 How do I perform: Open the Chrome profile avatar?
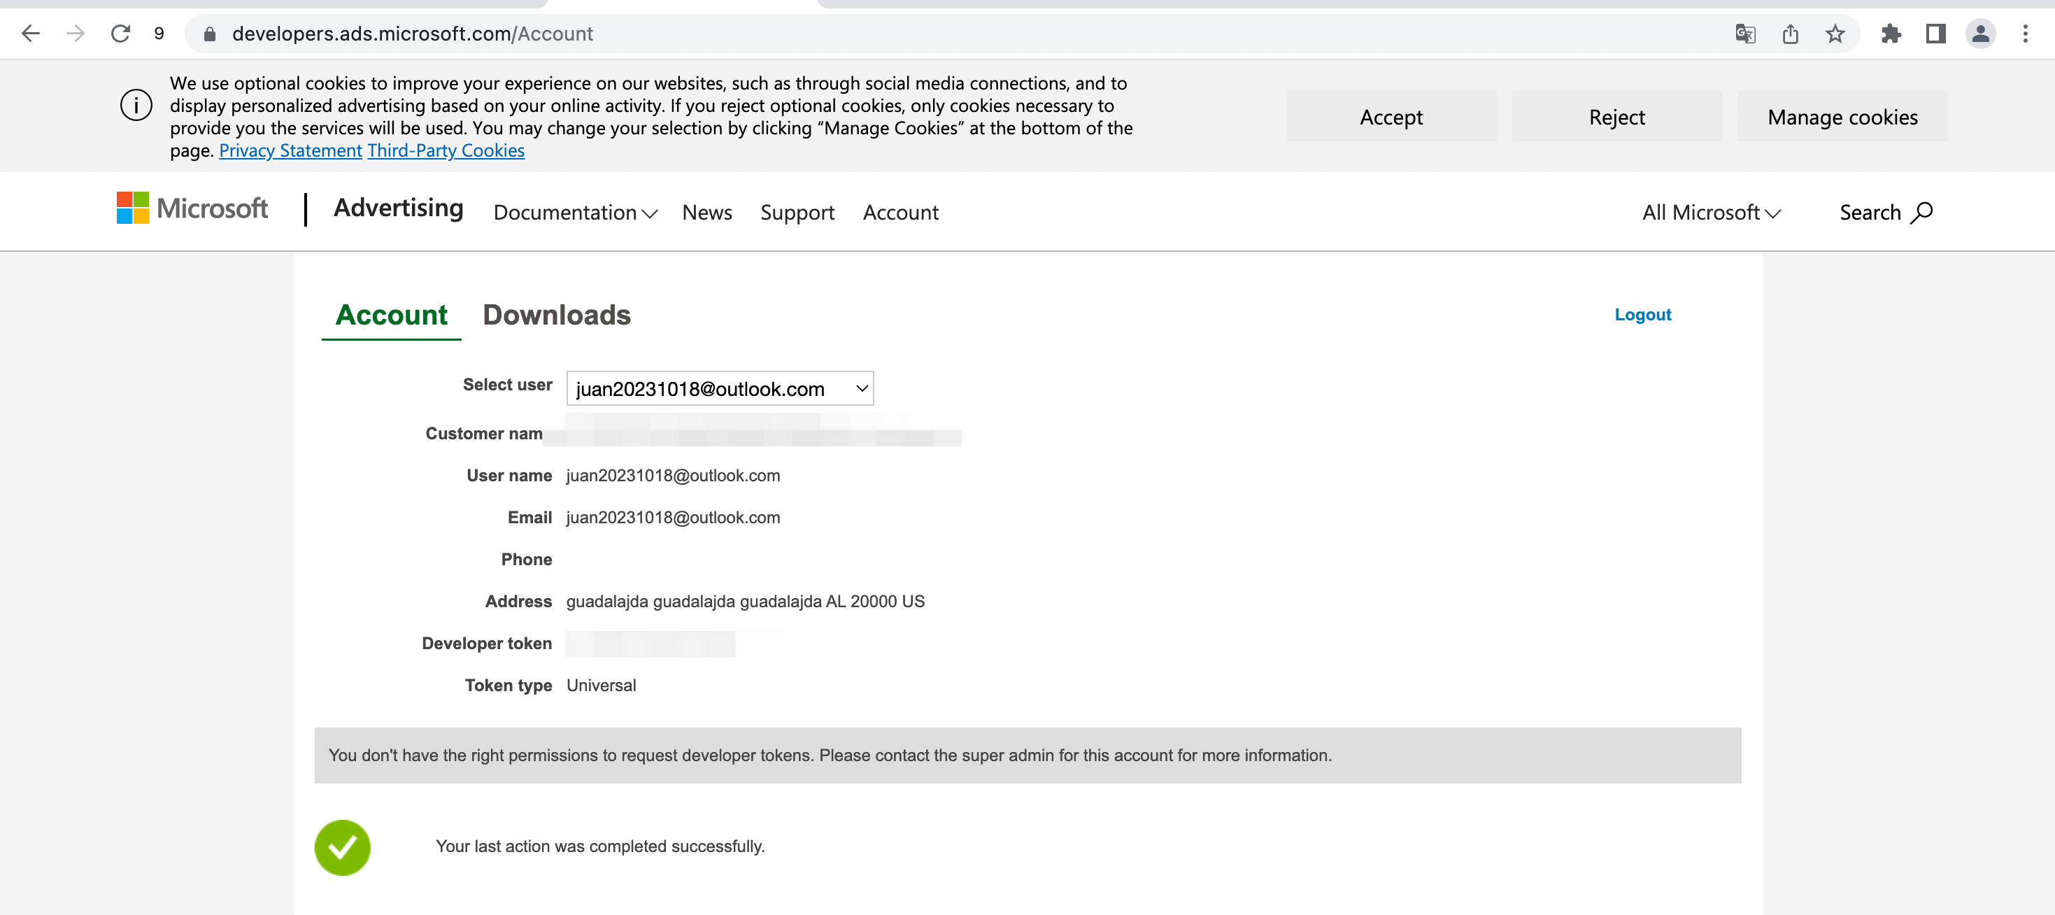point(1980,34)
